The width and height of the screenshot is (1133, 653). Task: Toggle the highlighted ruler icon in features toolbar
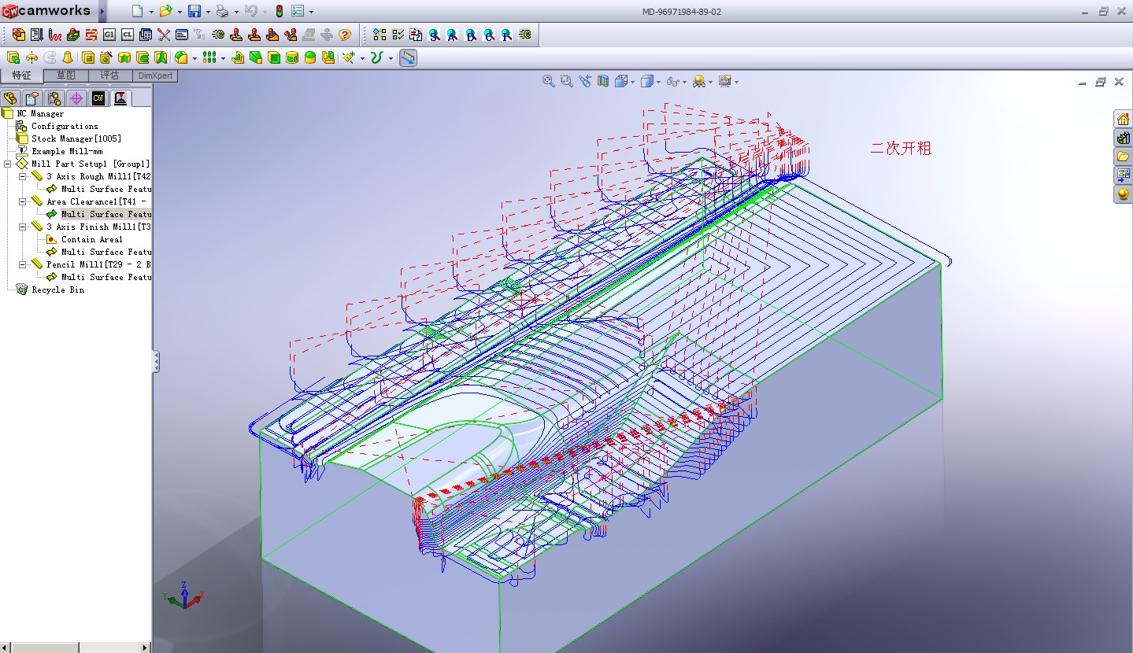408,57
